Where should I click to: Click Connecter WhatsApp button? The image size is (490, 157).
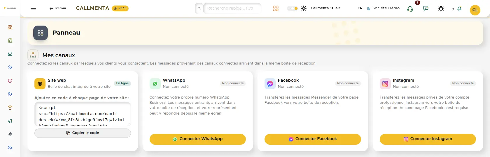(198, 139)
